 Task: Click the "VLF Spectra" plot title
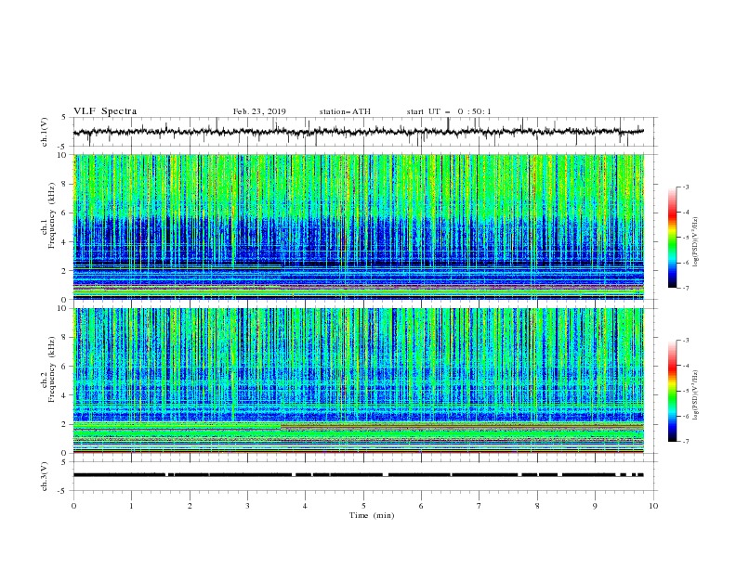coord(105,111)
